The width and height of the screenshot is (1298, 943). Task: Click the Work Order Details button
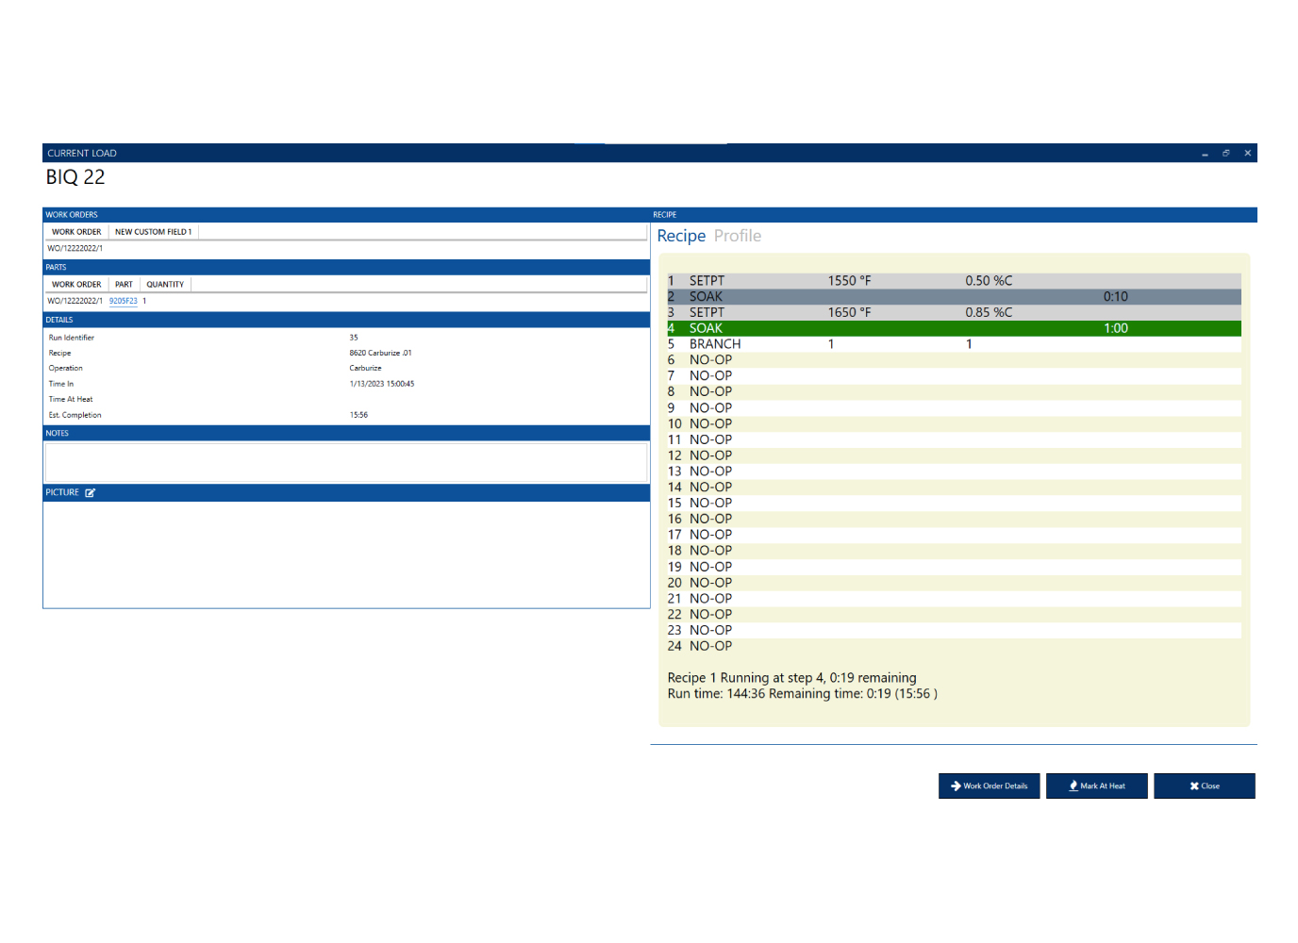[989, 786]
